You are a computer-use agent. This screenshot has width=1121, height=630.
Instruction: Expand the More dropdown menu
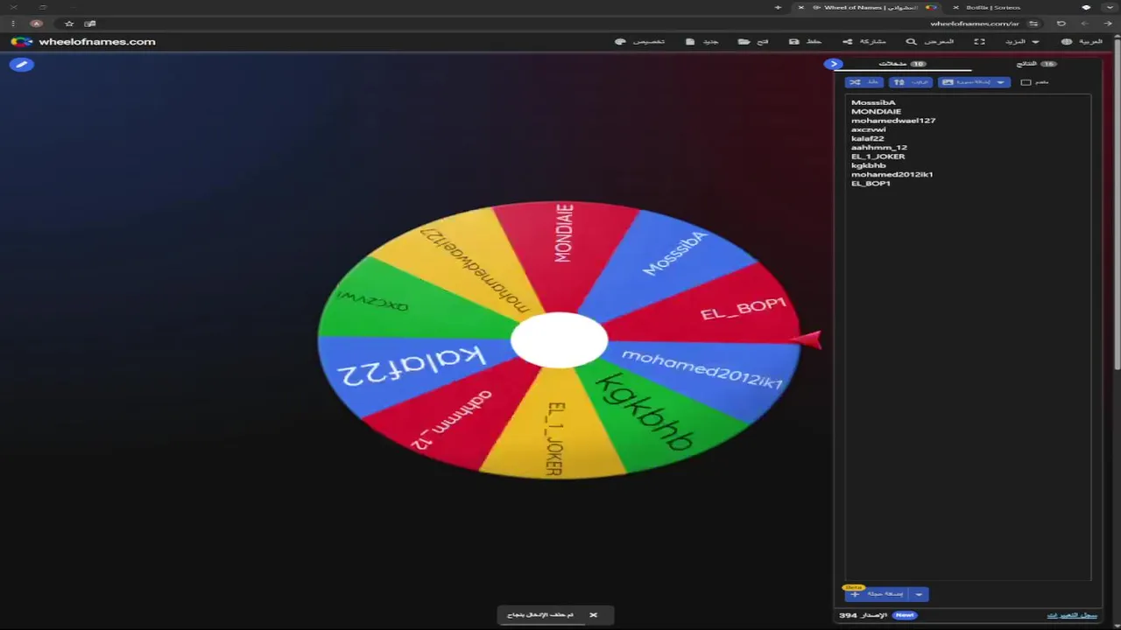coord(1023,41)
